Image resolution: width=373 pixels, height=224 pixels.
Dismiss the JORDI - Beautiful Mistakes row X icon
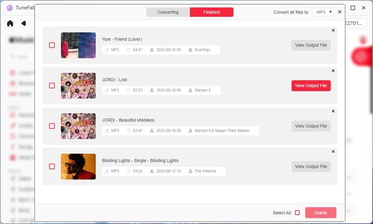[333, 112]
